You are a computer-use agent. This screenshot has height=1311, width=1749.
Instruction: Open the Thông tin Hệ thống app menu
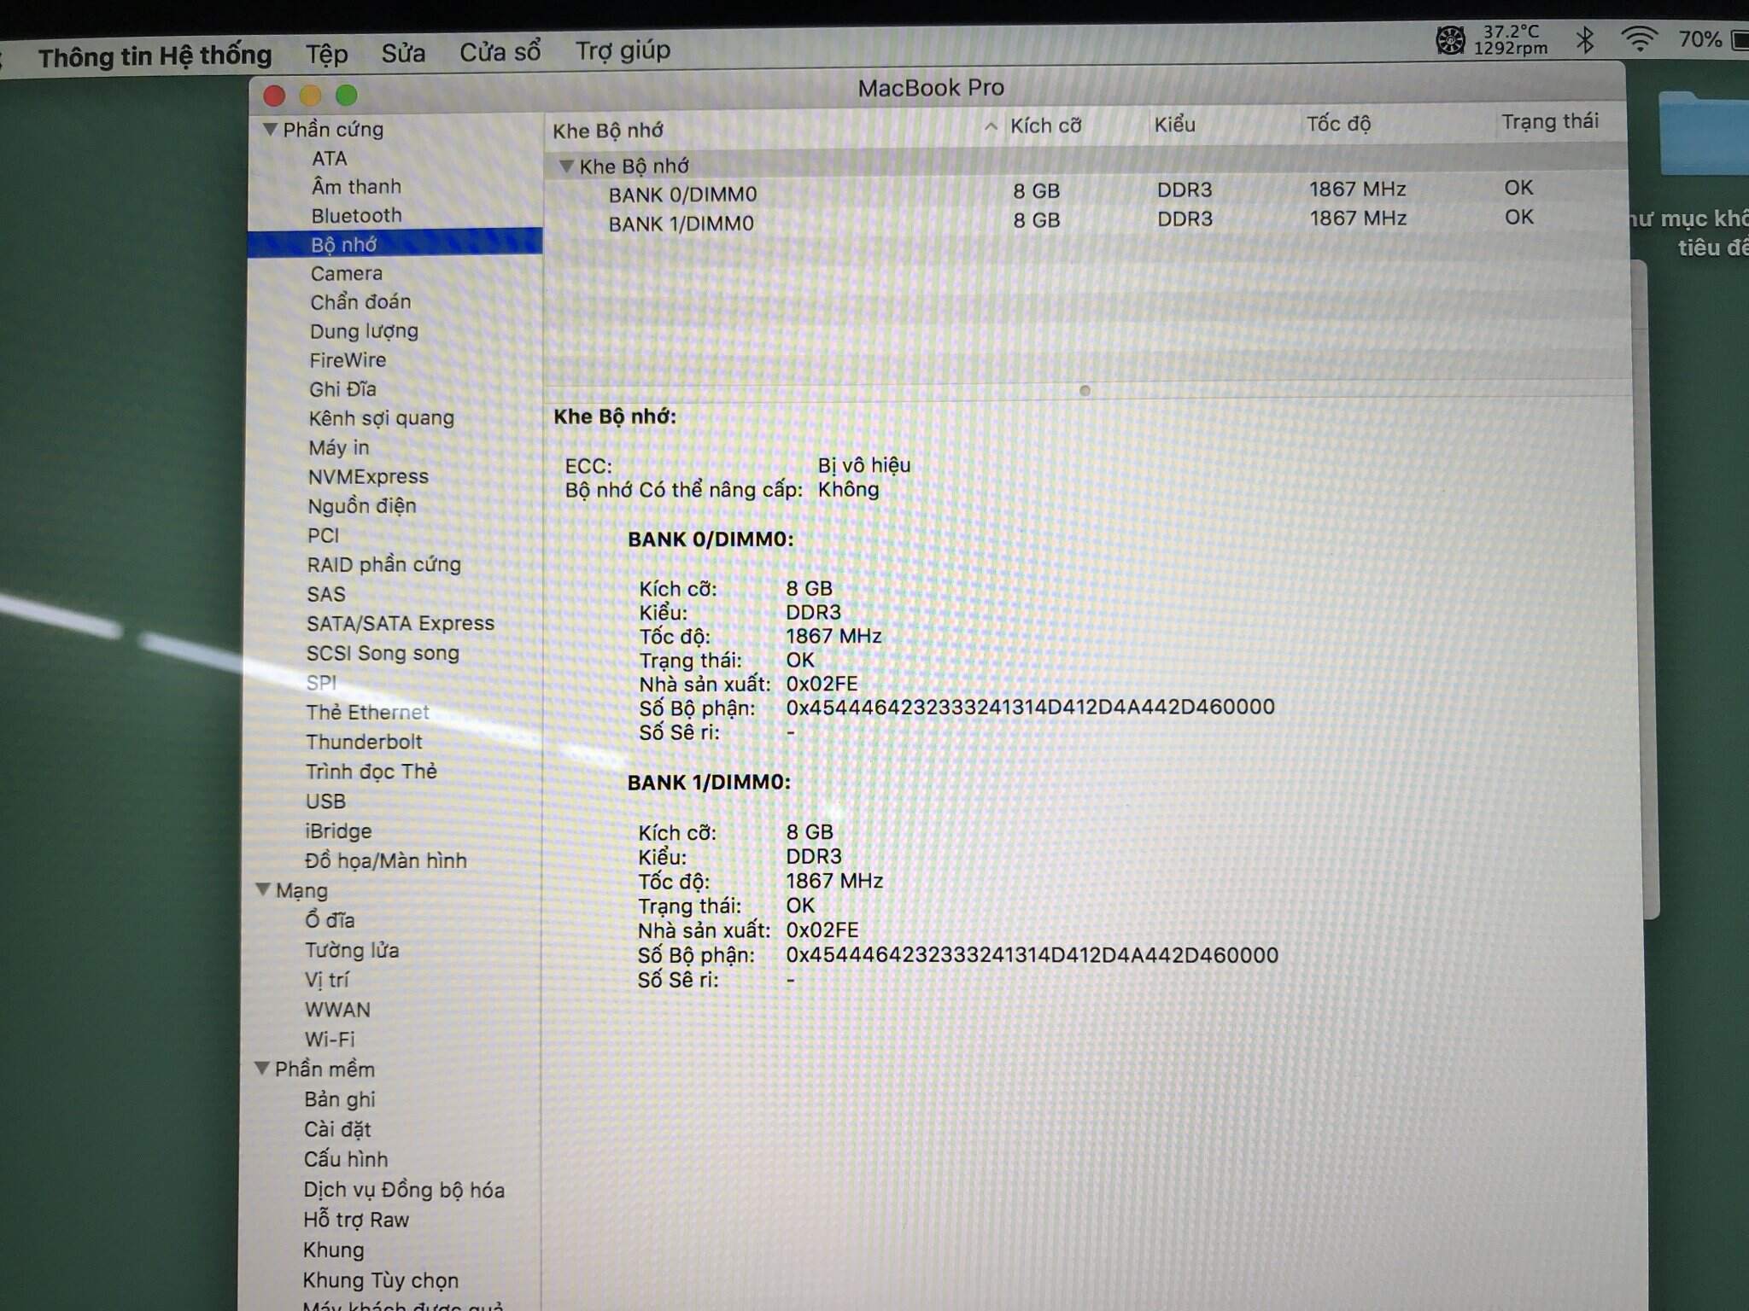click(155, 56)
